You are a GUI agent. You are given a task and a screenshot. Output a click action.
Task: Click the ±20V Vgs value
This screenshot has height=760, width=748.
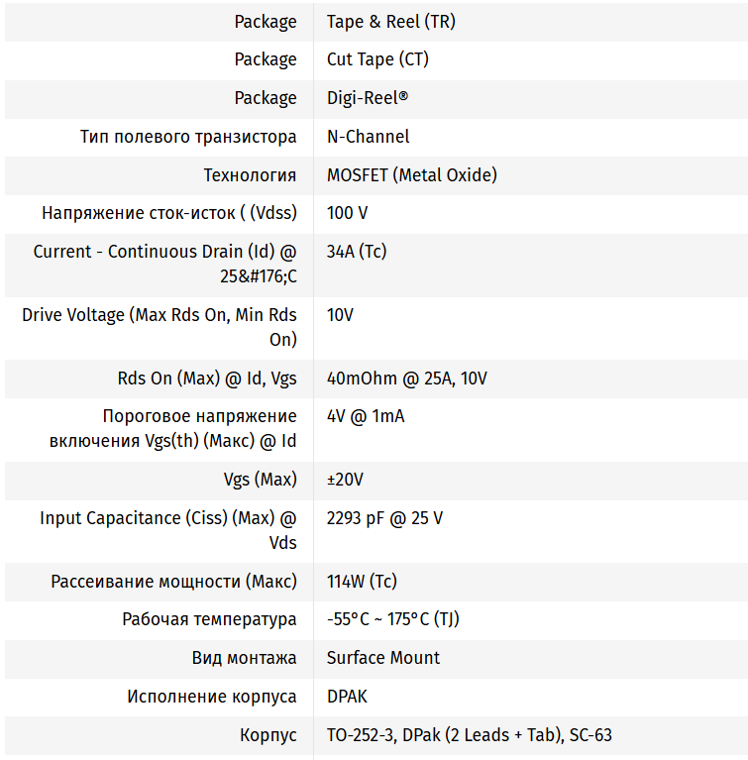click(346, 480)
